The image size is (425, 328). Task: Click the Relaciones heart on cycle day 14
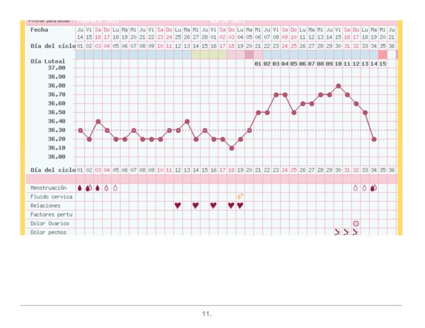click(x=196, y=206)
